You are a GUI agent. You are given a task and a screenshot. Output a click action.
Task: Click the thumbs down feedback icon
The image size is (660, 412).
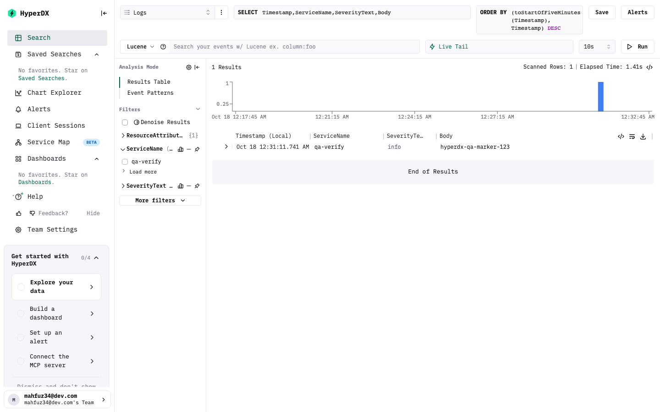pos(33,213)
